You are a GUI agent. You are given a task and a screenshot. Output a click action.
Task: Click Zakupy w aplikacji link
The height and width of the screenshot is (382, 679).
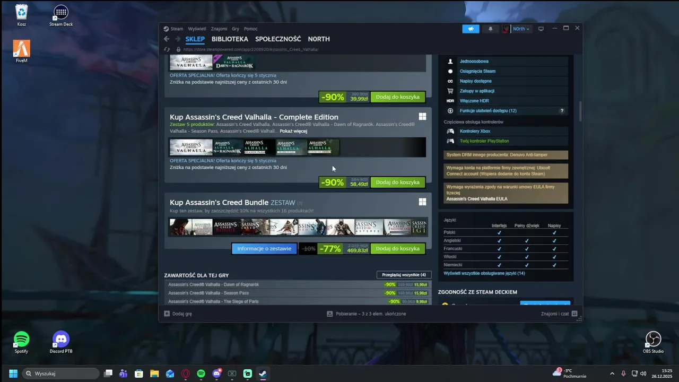tap(477, 91)
